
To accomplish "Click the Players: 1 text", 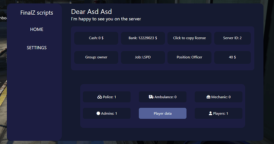I will tap(221, 113).
